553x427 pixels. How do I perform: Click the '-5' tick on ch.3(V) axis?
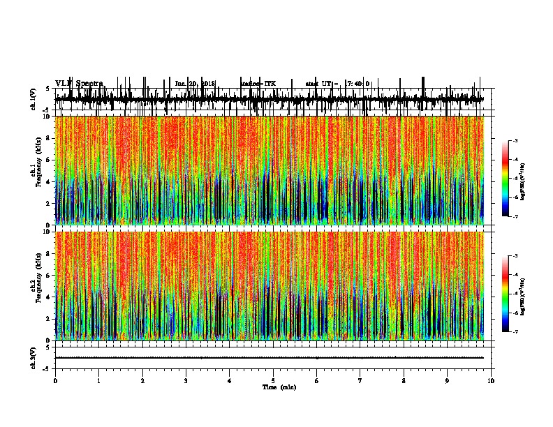[x=47, y=369]
